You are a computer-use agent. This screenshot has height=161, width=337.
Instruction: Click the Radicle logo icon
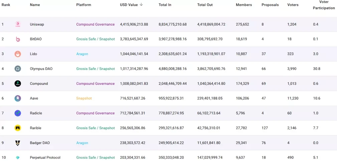(x=18, y=113)
